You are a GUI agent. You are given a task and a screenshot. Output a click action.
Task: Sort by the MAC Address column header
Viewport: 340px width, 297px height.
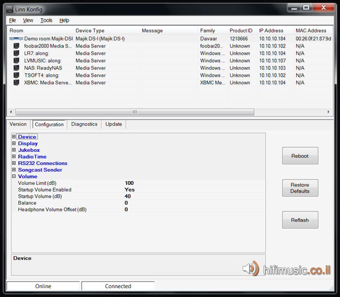tap(313, 30)
